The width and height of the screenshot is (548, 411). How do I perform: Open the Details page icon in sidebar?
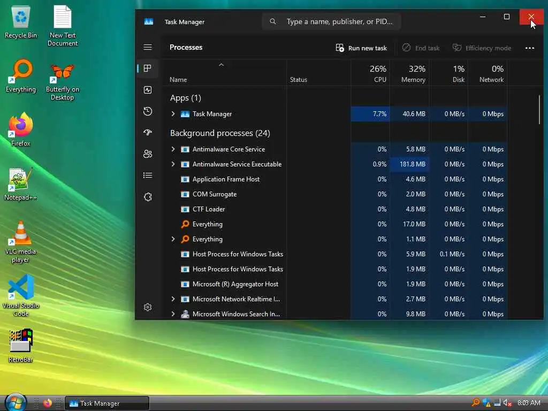click(148, 175)
